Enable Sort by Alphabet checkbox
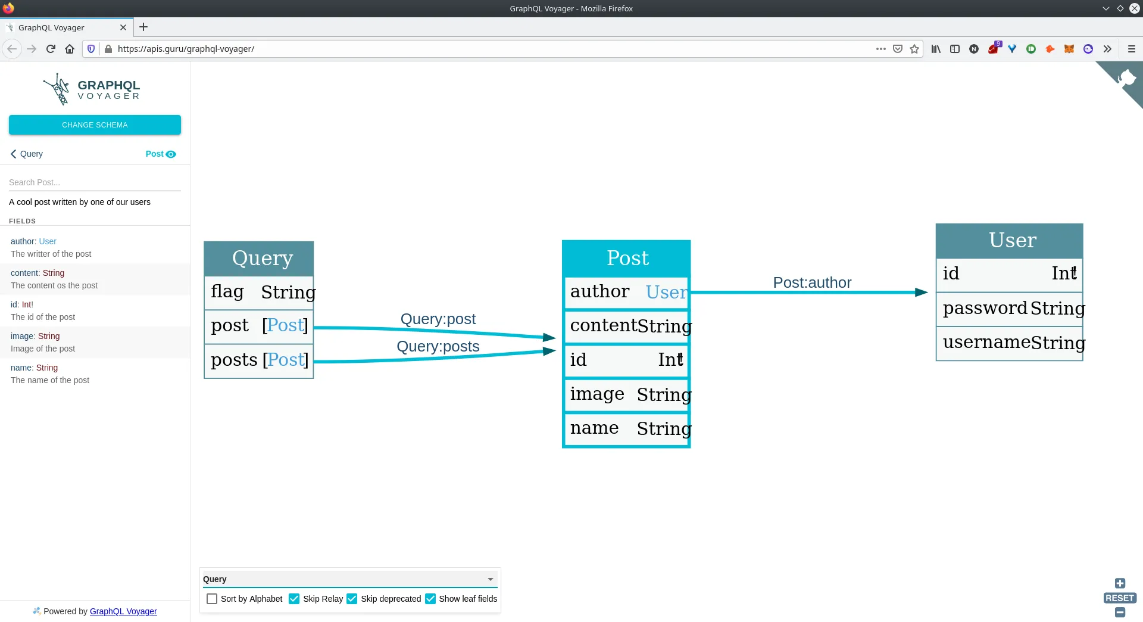The width and height of the screenshot is (1143, 622). point(212,599)
